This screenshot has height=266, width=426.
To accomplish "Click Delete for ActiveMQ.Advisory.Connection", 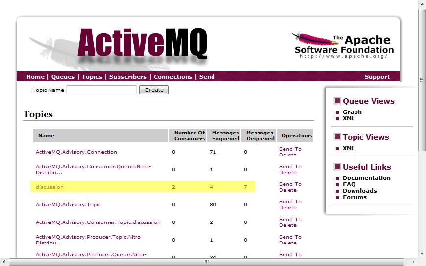I will tap(288, 155).
